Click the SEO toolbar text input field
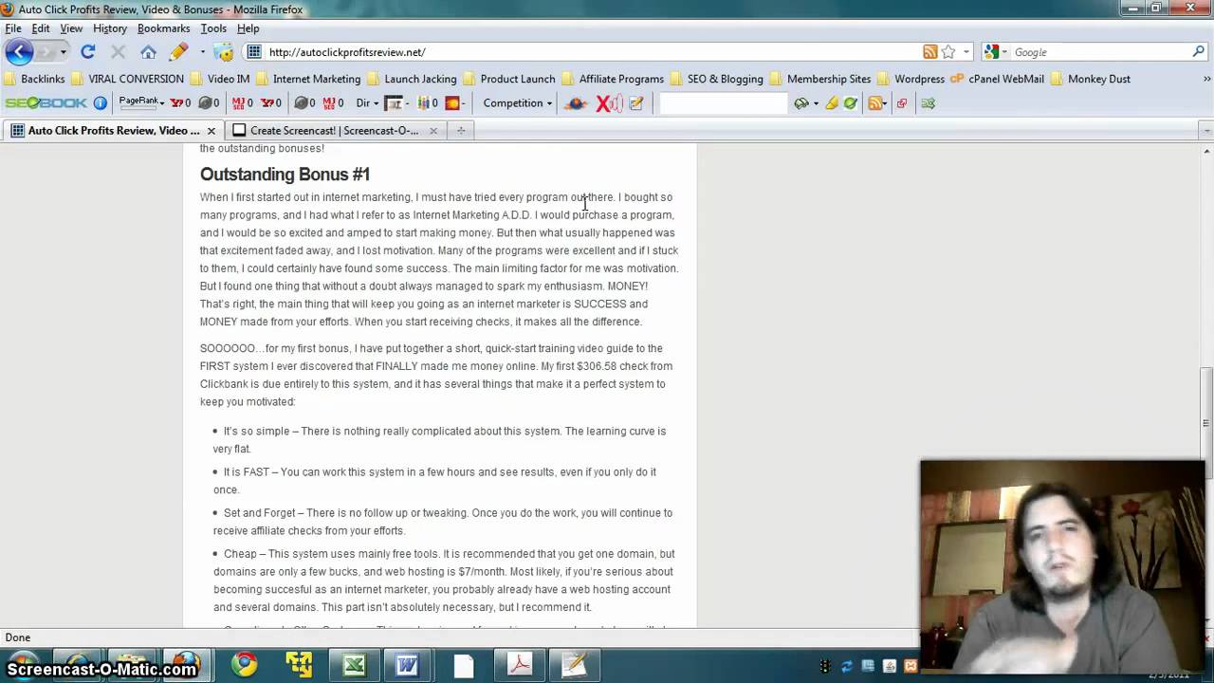Image resolution: width=1214 pixels, height=683 pixels. coord(723,102)
